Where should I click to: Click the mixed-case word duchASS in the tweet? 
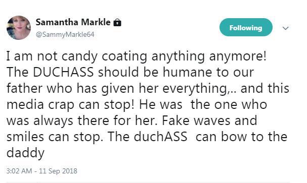pyautogui.click(x=160, y=137)
